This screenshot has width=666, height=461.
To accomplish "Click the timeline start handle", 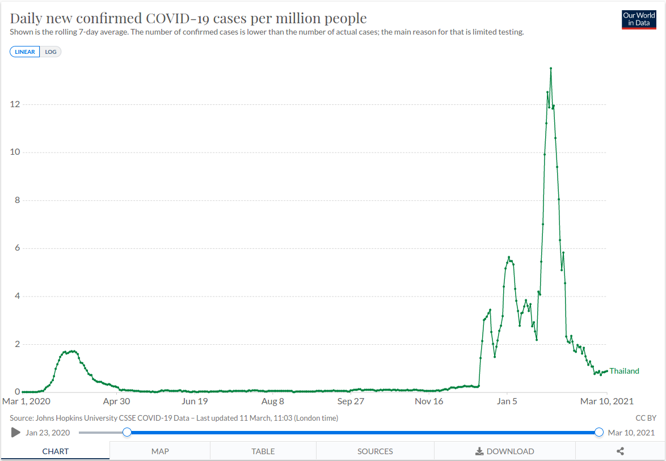I will tap(127, 433).
